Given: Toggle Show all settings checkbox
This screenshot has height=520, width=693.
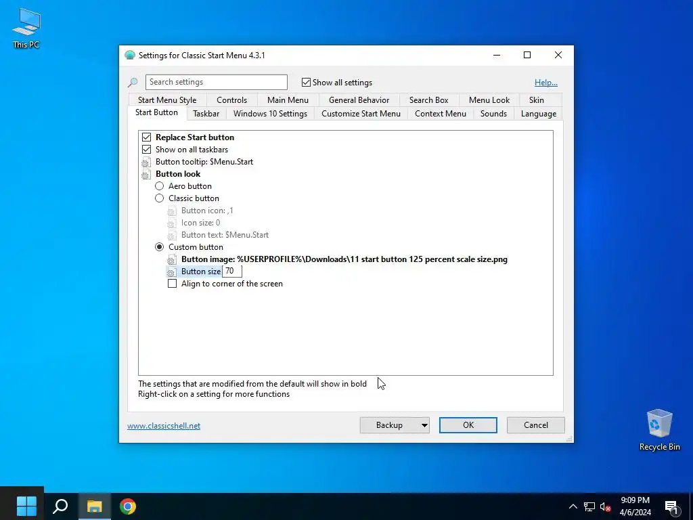Looking at the screenshot, I should [306, 82].
